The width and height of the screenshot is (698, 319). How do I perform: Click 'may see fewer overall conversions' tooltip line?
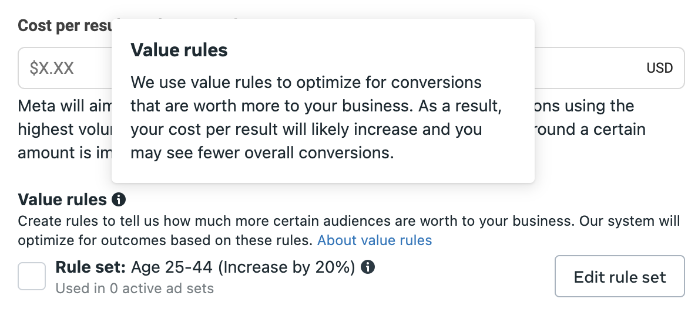(262, 153)
